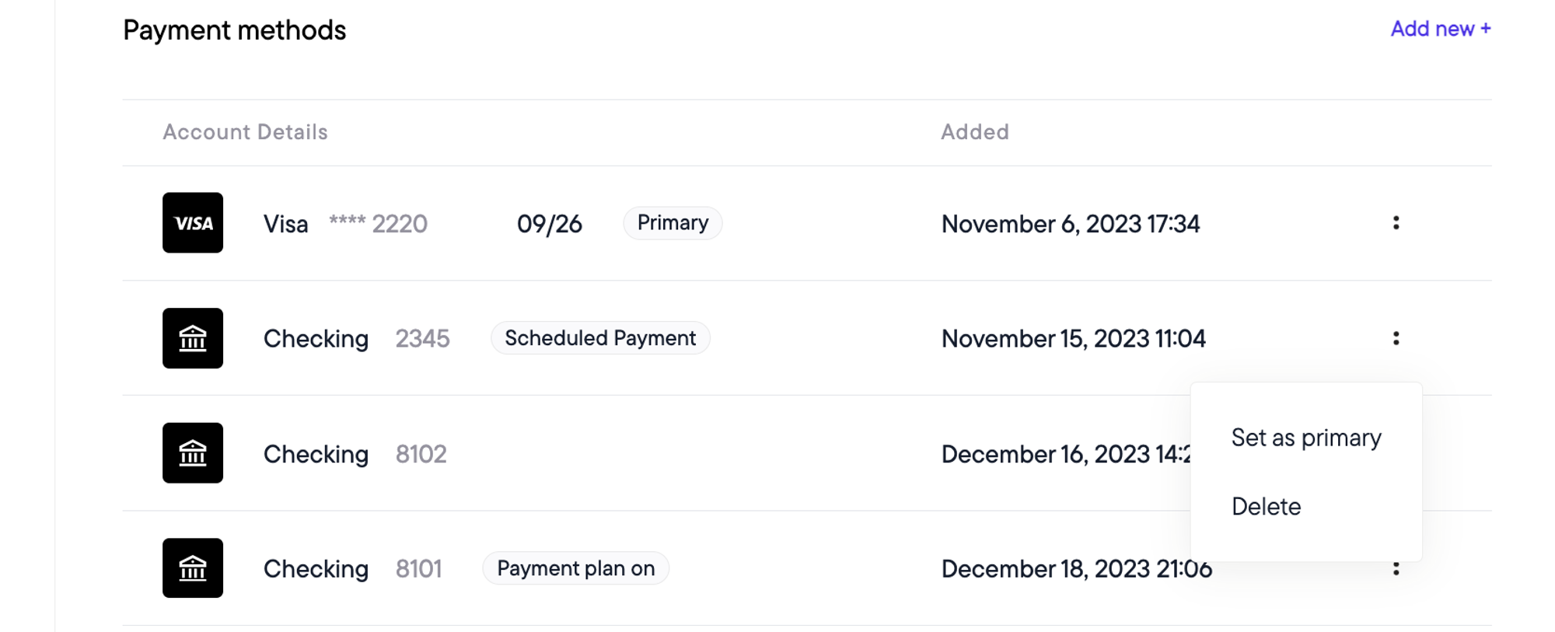Choose Set as primary menu option
The height and width of the screenshot is (632, 1555).
(x=1306, y=438)
